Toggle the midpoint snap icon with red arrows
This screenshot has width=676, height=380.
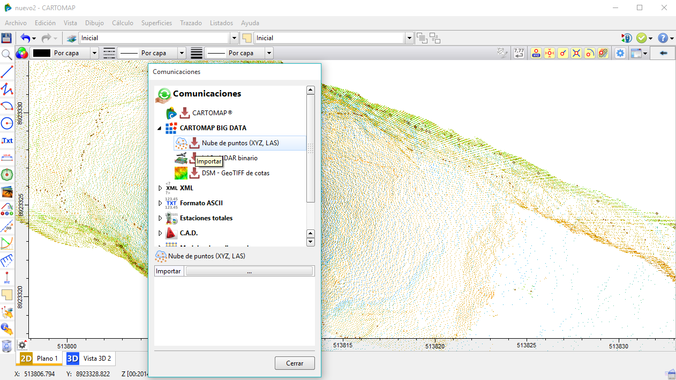[x=550, y=53]
